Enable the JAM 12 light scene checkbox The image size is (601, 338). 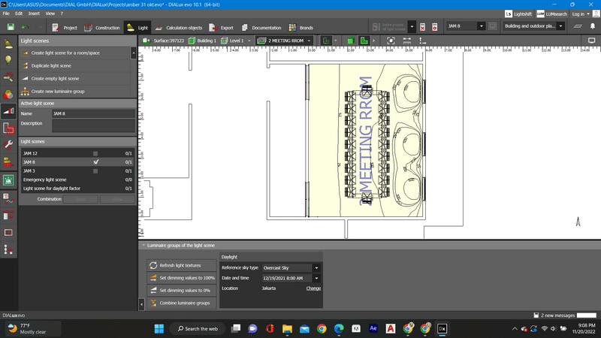(95, 153)
